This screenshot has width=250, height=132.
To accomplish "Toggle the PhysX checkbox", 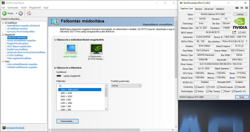I will click(x=222, y=91).
